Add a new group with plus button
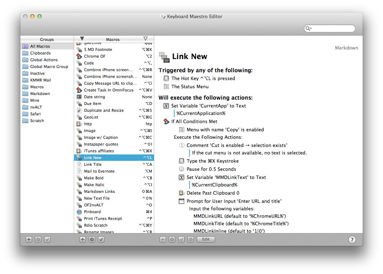The image size is (383, 274). 29,239
